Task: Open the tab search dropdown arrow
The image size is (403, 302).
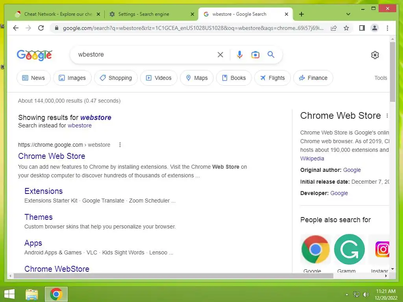Action: (348, 14)
